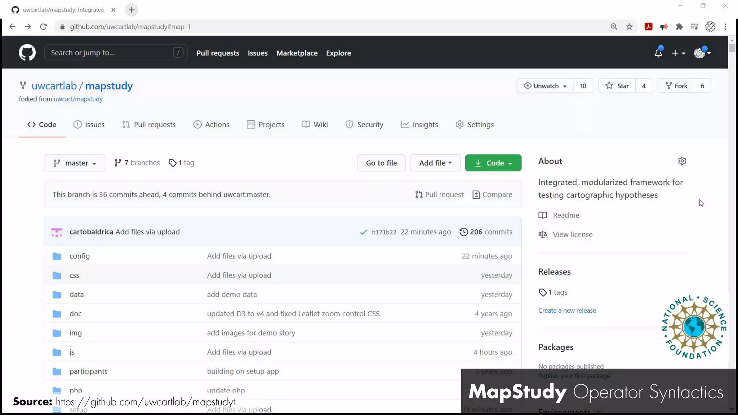Open the Wiki tab
This screenshot has width=738, height=415.
point(315,124)
